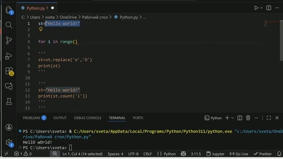Image resolution: width=283 pixels, height=159 pixels.
Task: Click the print(st.count('l')) code line
Action: click(62, 96)
